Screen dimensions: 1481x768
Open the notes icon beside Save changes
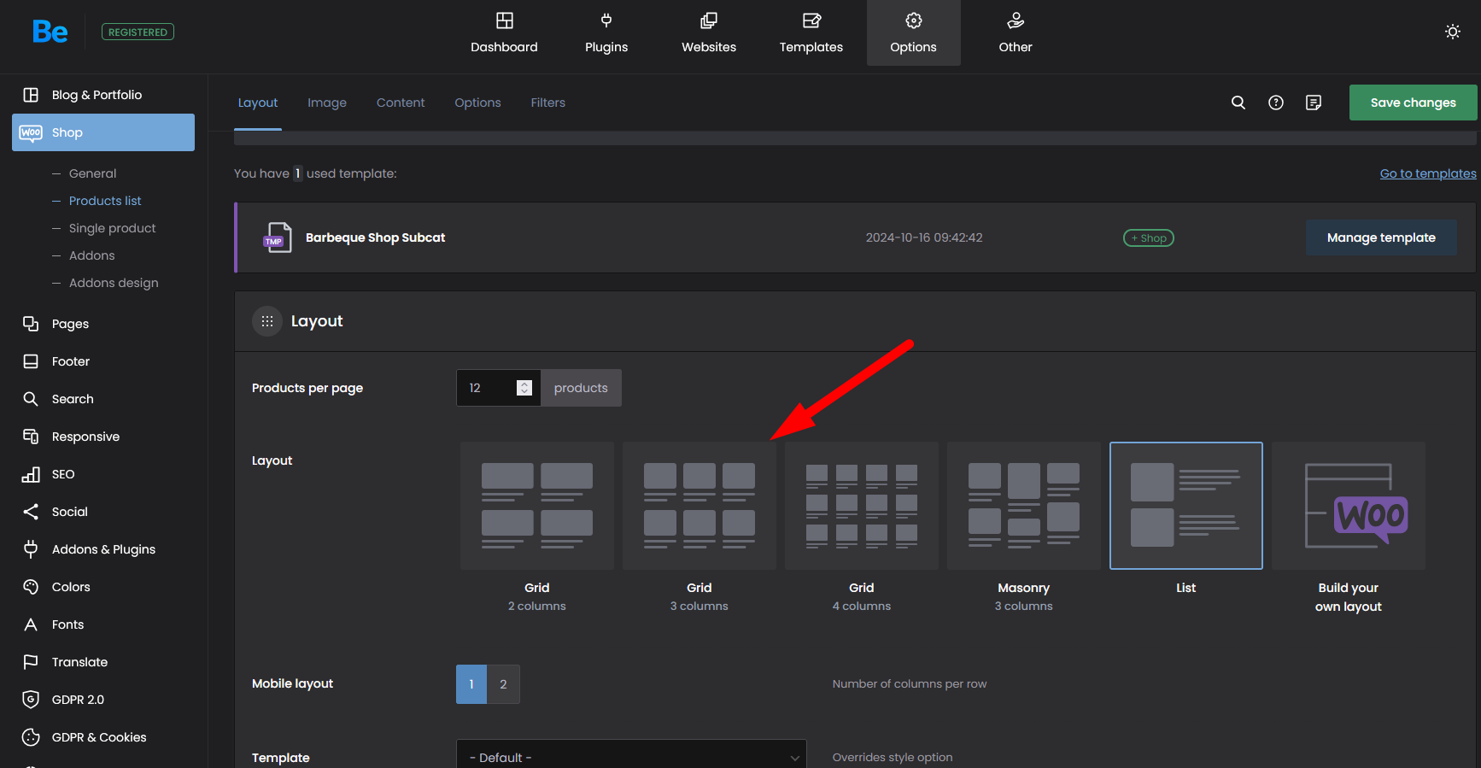[1314, 103]
